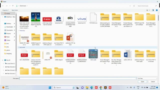The image size is (160, 90).
Task: Open Home in the navigation pane
Action: tap(8, 13)
